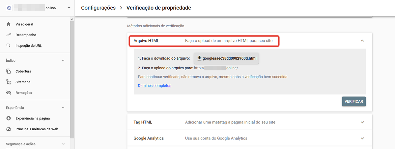Go back to Configurações breadcrumb
Screen dimensions: 395x149
coord(98,8)
